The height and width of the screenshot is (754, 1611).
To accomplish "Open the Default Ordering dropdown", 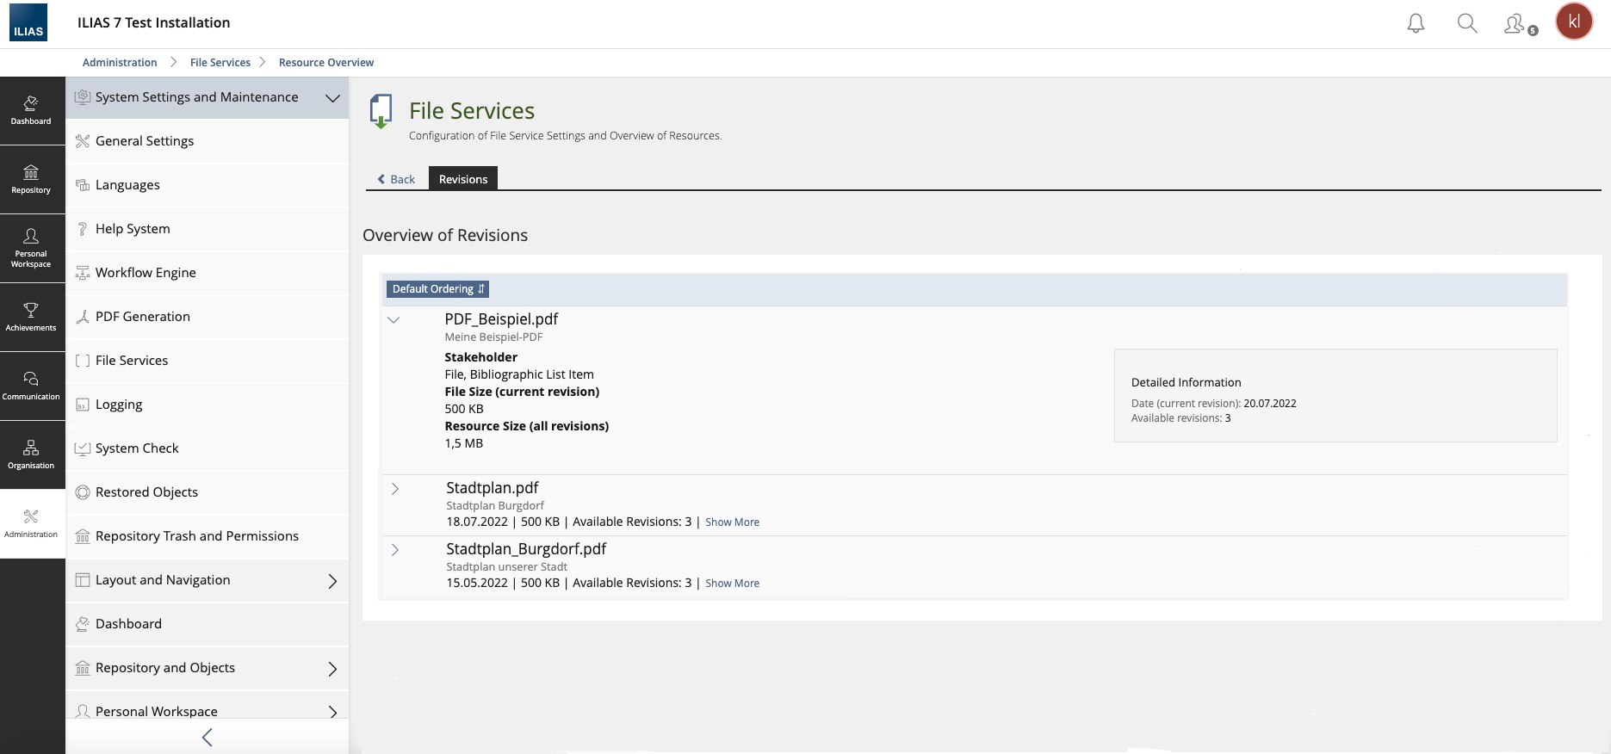I will point(438,289).
